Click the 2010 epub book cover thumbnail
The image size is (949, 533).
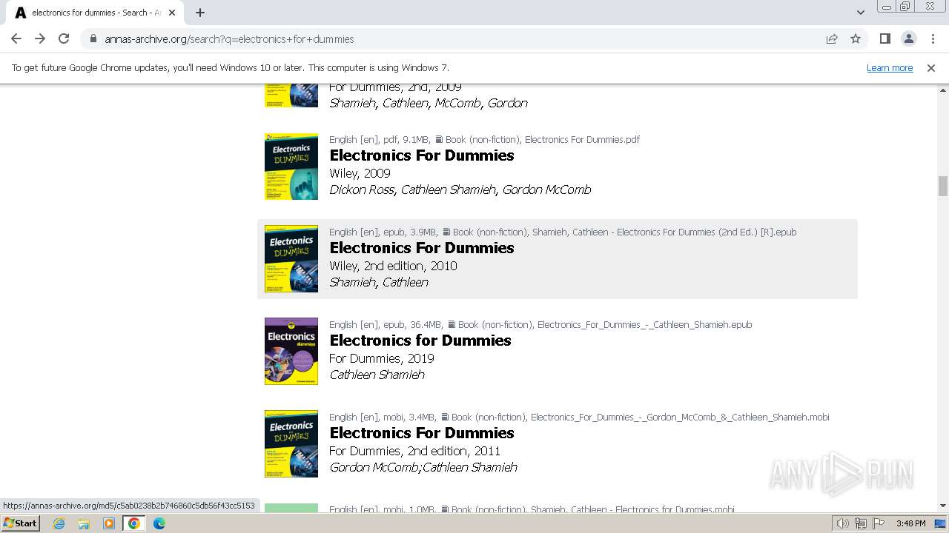(x=291, y=259)
